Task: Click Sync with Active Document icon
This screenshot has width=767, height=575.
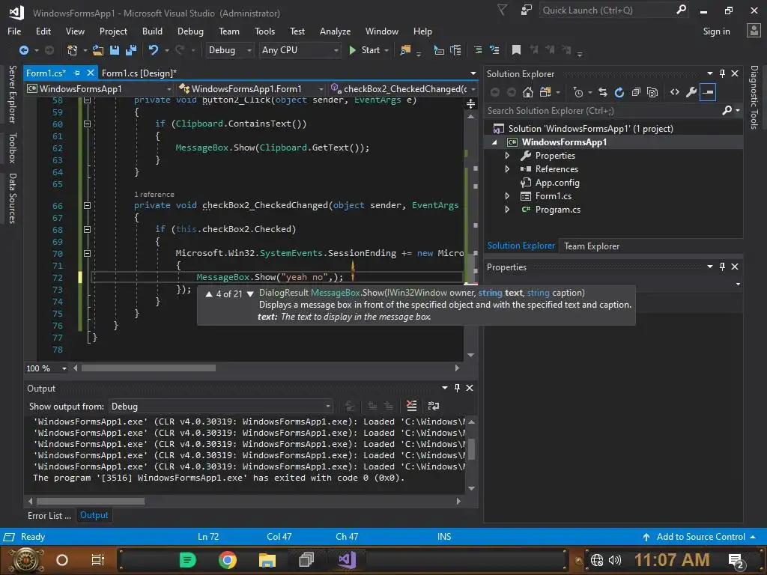Action: 603,92
